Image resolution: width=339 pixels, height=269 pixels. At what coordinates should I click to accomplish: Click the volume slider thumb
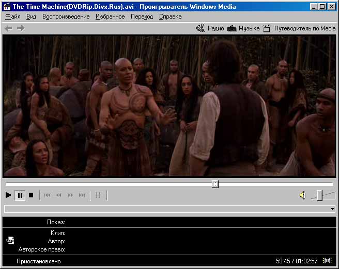[320, 195]
